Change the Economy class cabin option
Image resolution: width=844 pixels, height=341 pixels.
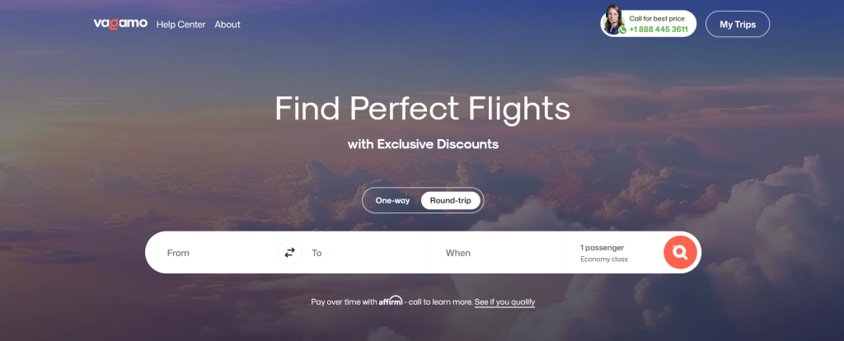604,259
